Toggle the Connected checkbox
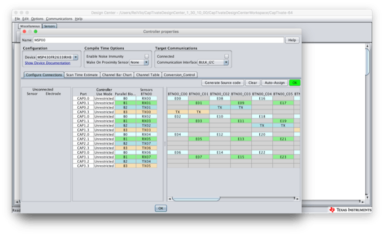This screenshot has height=236, width=384. (226, 56)
